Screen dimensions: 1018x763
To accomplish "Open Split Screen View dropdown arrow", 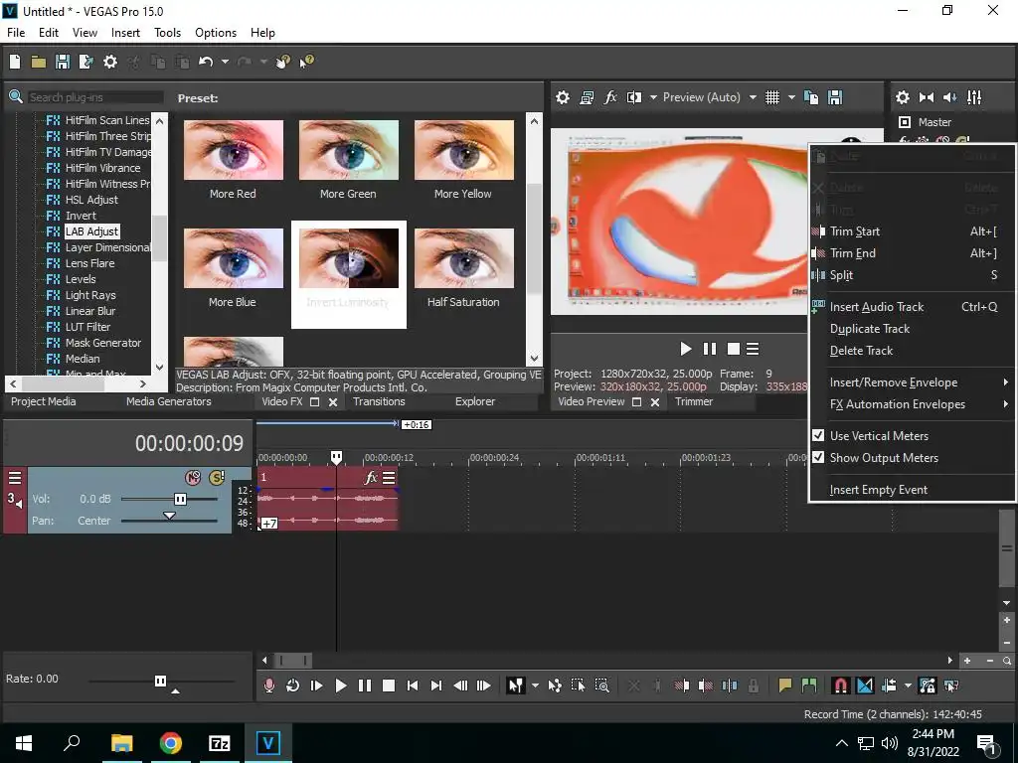I will point(653,97).
